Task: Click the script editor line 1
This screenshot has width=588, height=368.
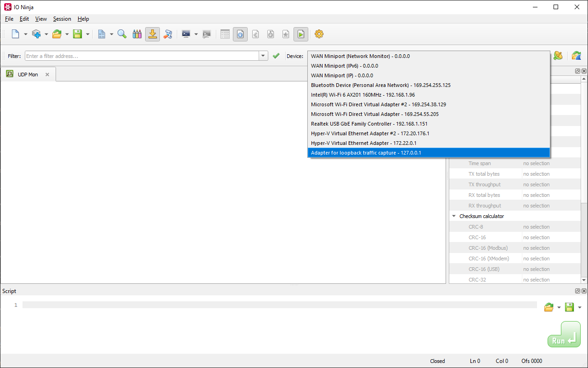Action: [x=279, y=305]
